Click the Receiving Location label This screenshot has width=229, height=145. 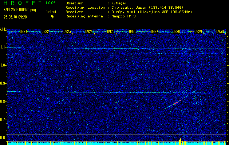click(x=85, y=8)
